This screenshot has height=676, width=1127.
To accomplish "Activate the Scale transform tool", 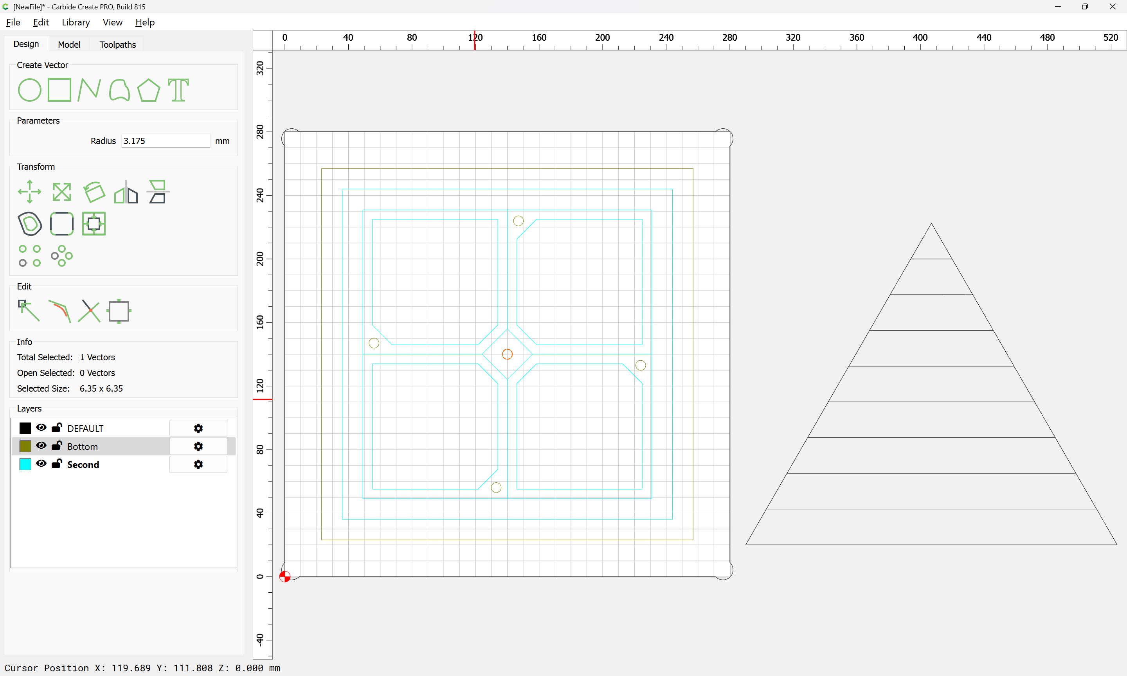I will (61, 192).
